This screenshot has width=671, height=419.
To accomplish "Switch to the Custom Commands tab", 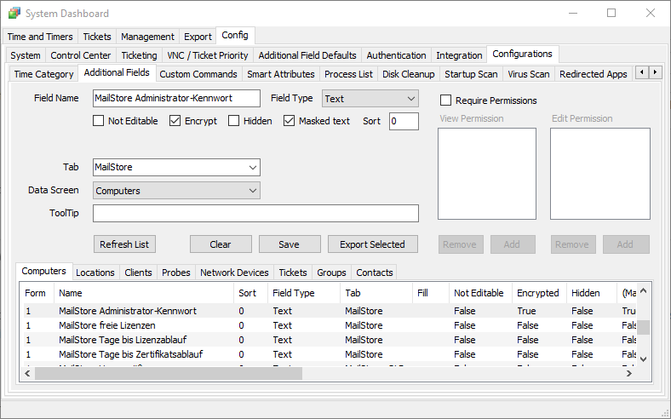I will pyautogui.click(x=198, y=74).
